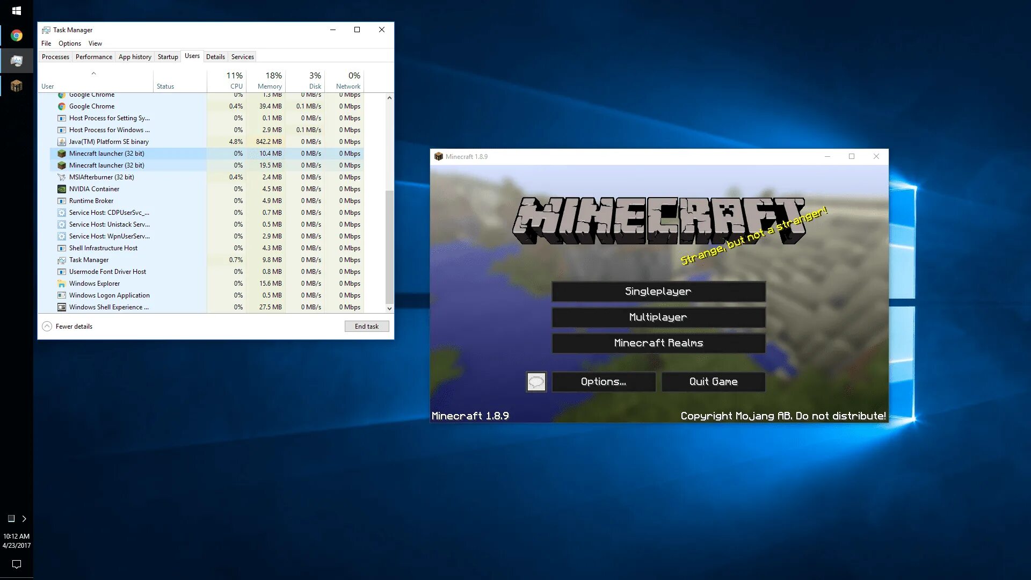Select the Minecraft launcher 32 bit process
1031x580 pixels.
pyautogui.click(x=106, y=153)
